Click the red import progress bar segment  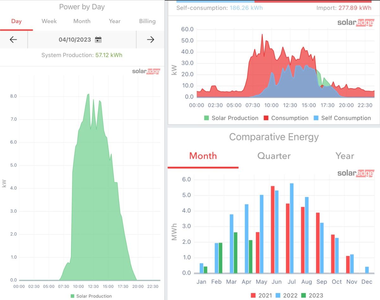pyautogui.click(x=313, y=1)
